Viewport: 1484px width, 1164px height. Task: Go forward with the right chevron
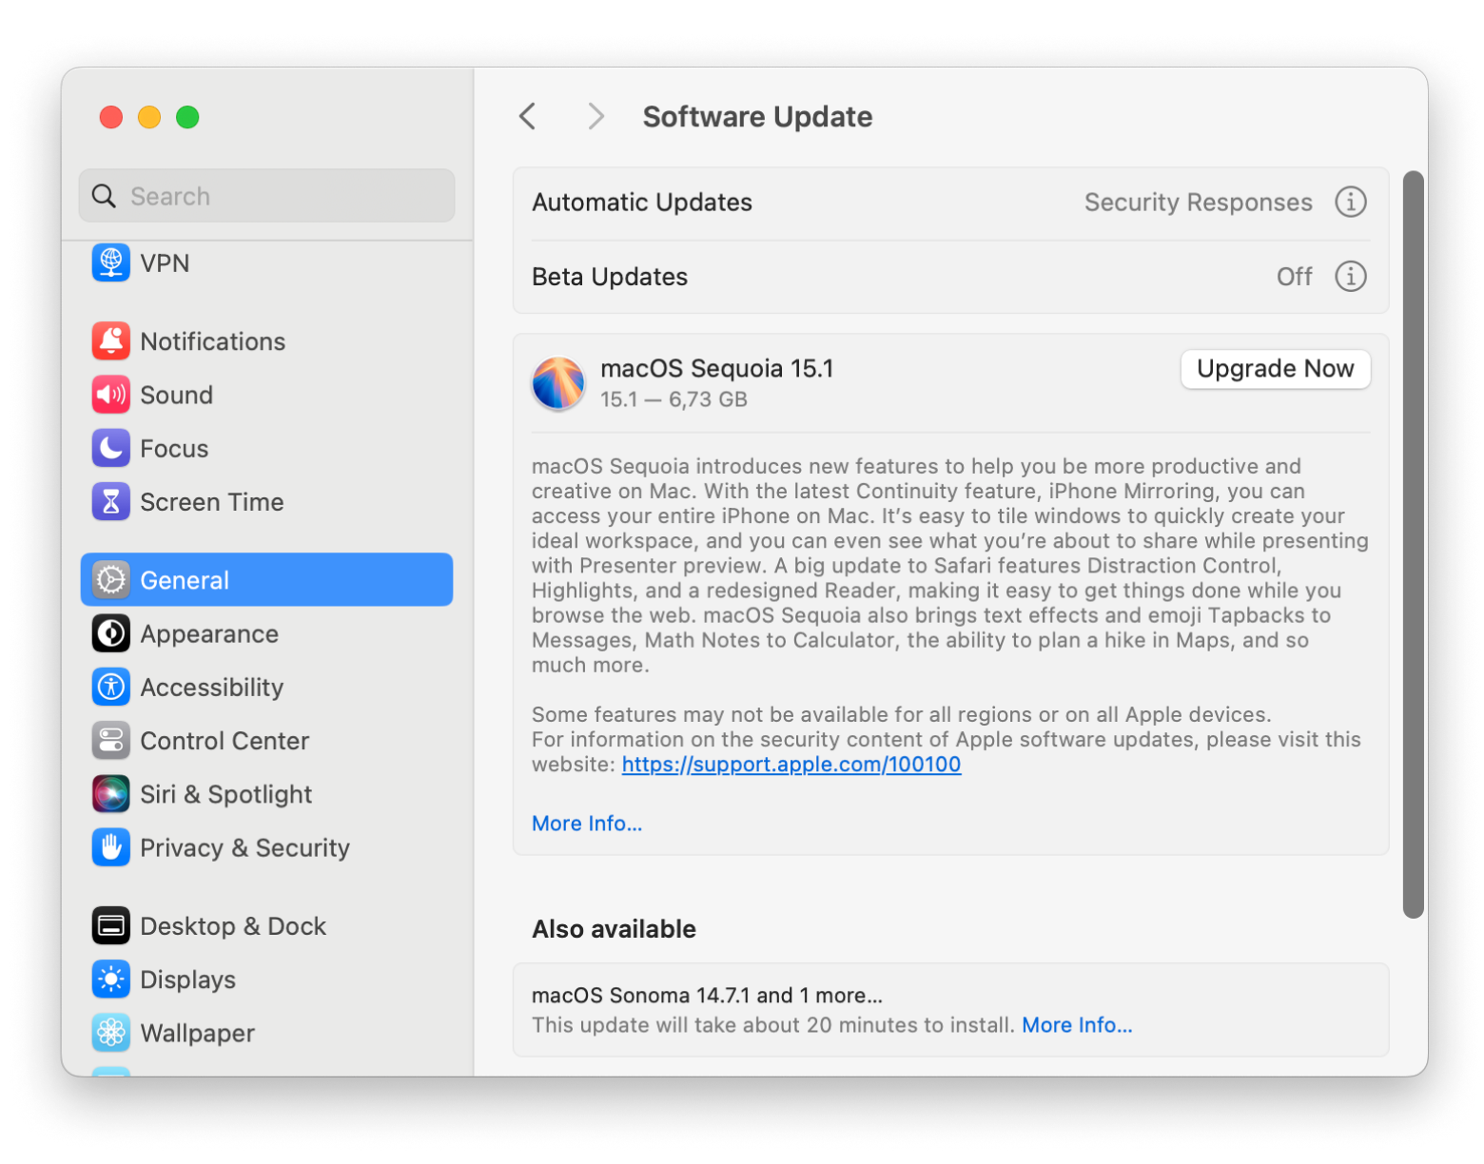[596, 116]
